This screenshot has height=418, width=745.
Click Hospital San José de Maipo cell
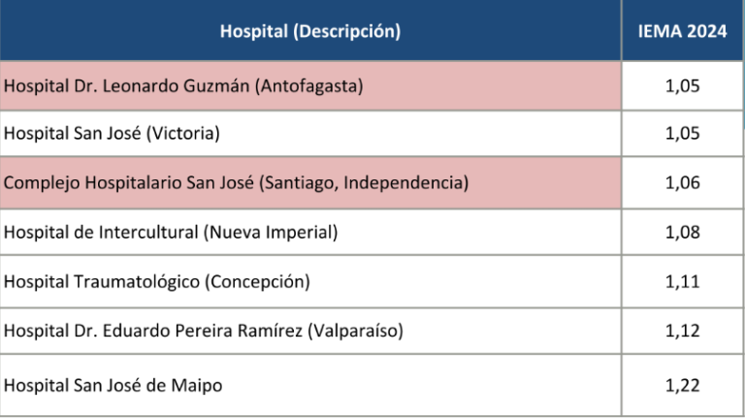point(310,385)
